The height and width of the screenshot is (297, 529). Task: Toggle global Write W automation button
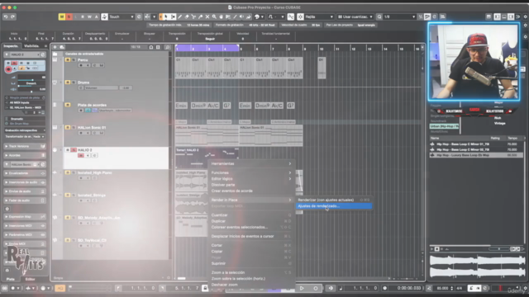point(89,16)
